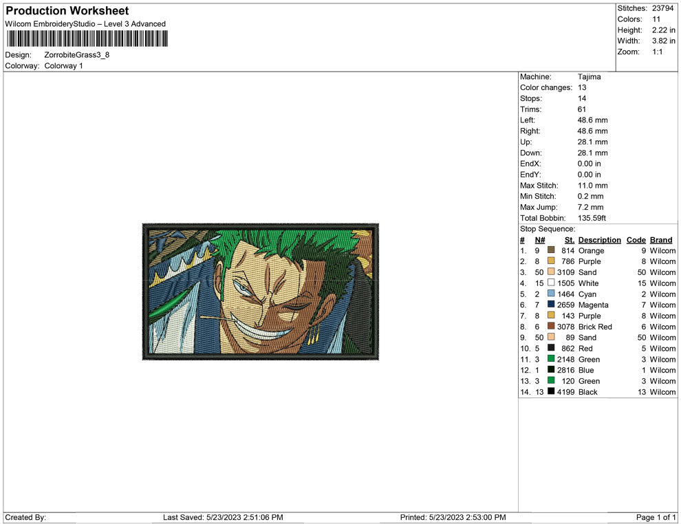The image size is (681, 524).
Task: Select the Sand swatch with 3109 stitches
Action: 551,272
